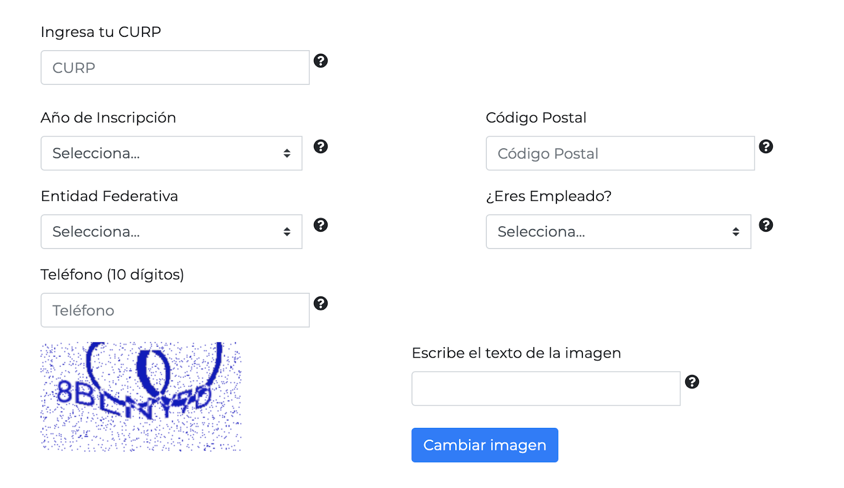844x488 pixels.
Task: Click help icon next to CURP field
Action: [321, 61]
